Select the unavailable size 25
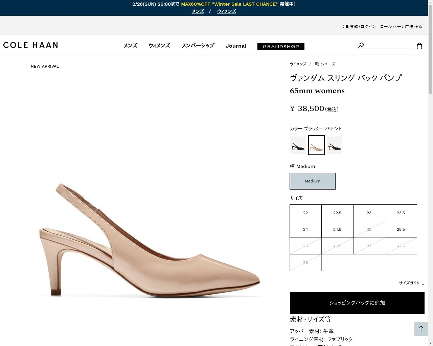Image resolution: width=433 pixels, height=346 pixels. click(x=369, y=229)
